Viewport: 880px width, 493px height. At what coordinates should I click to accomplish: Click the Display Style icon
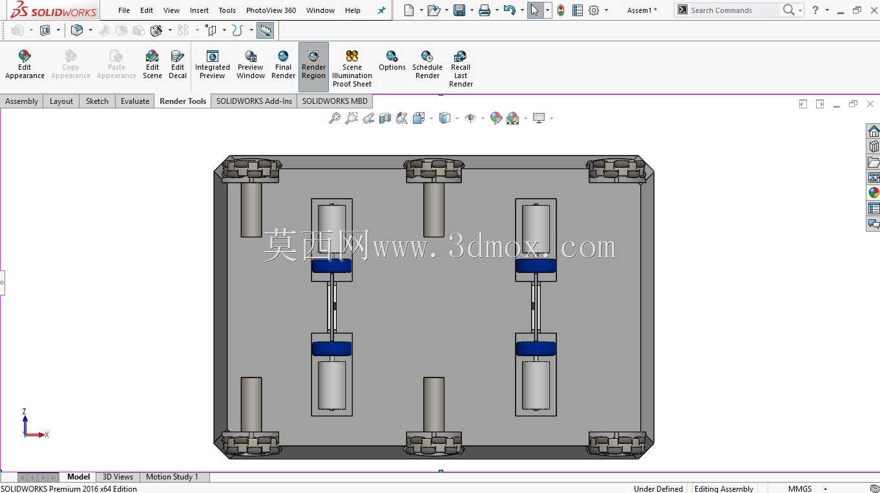[x=445, y=118]
